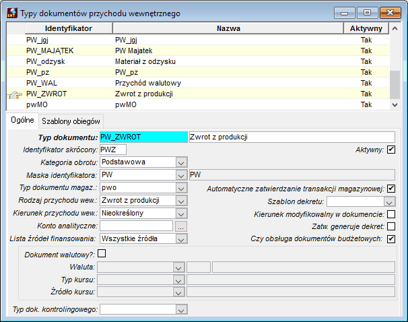
Task: Enable Kierunek modyfikowalny w dokumencie checkbox
Action: 390,214
